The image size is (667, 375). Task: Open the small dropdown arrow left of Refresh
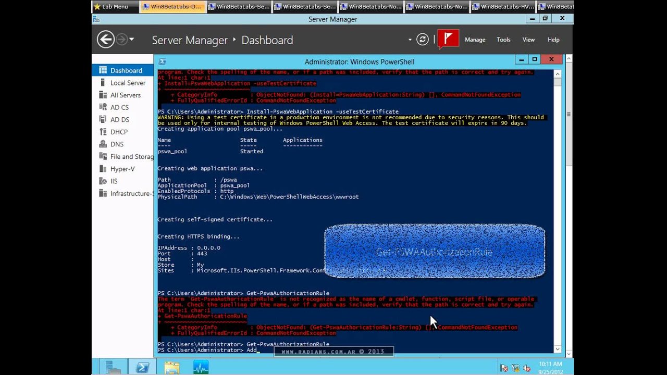click(410, 40)
